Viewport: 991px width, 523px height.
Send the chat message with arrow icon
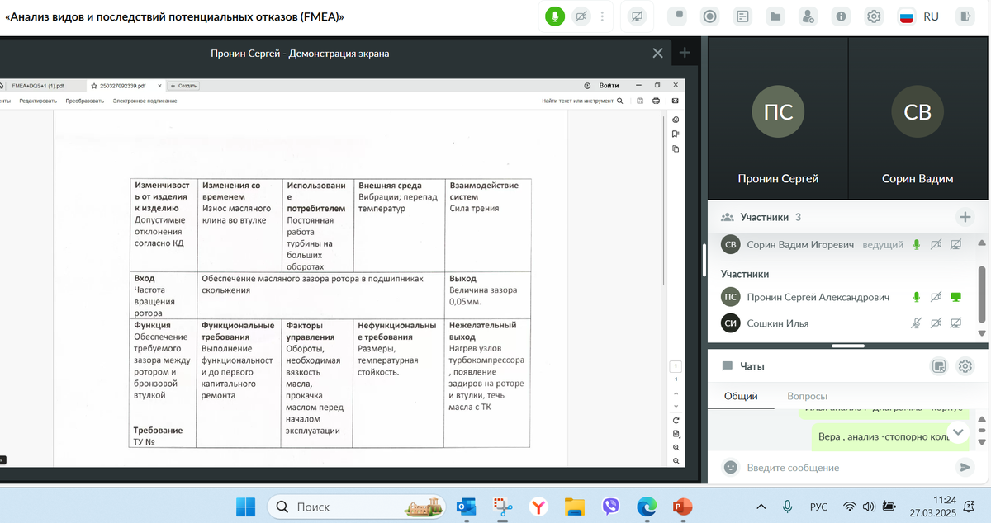click(x=965, y=468)
